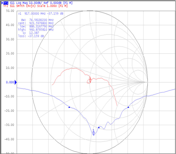
Task: Click the Q value 12.387
Action: tap(34, 33)
